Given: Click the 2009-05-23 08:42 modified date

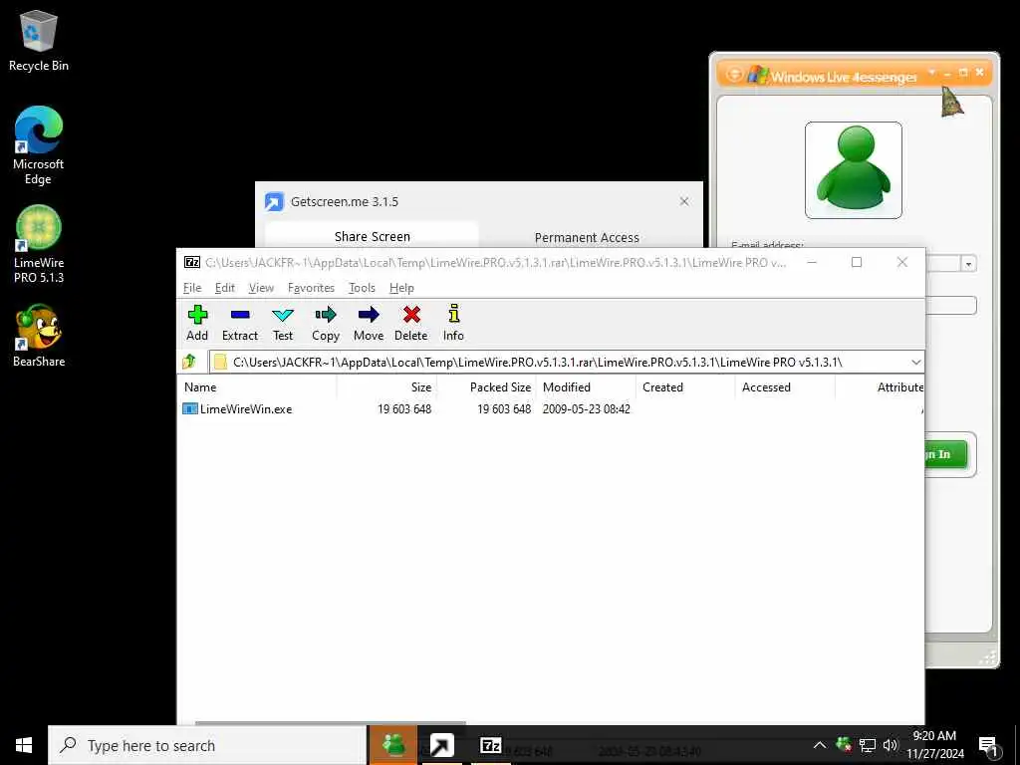Looking at the screenshot, I should click(x=586, y=409).
